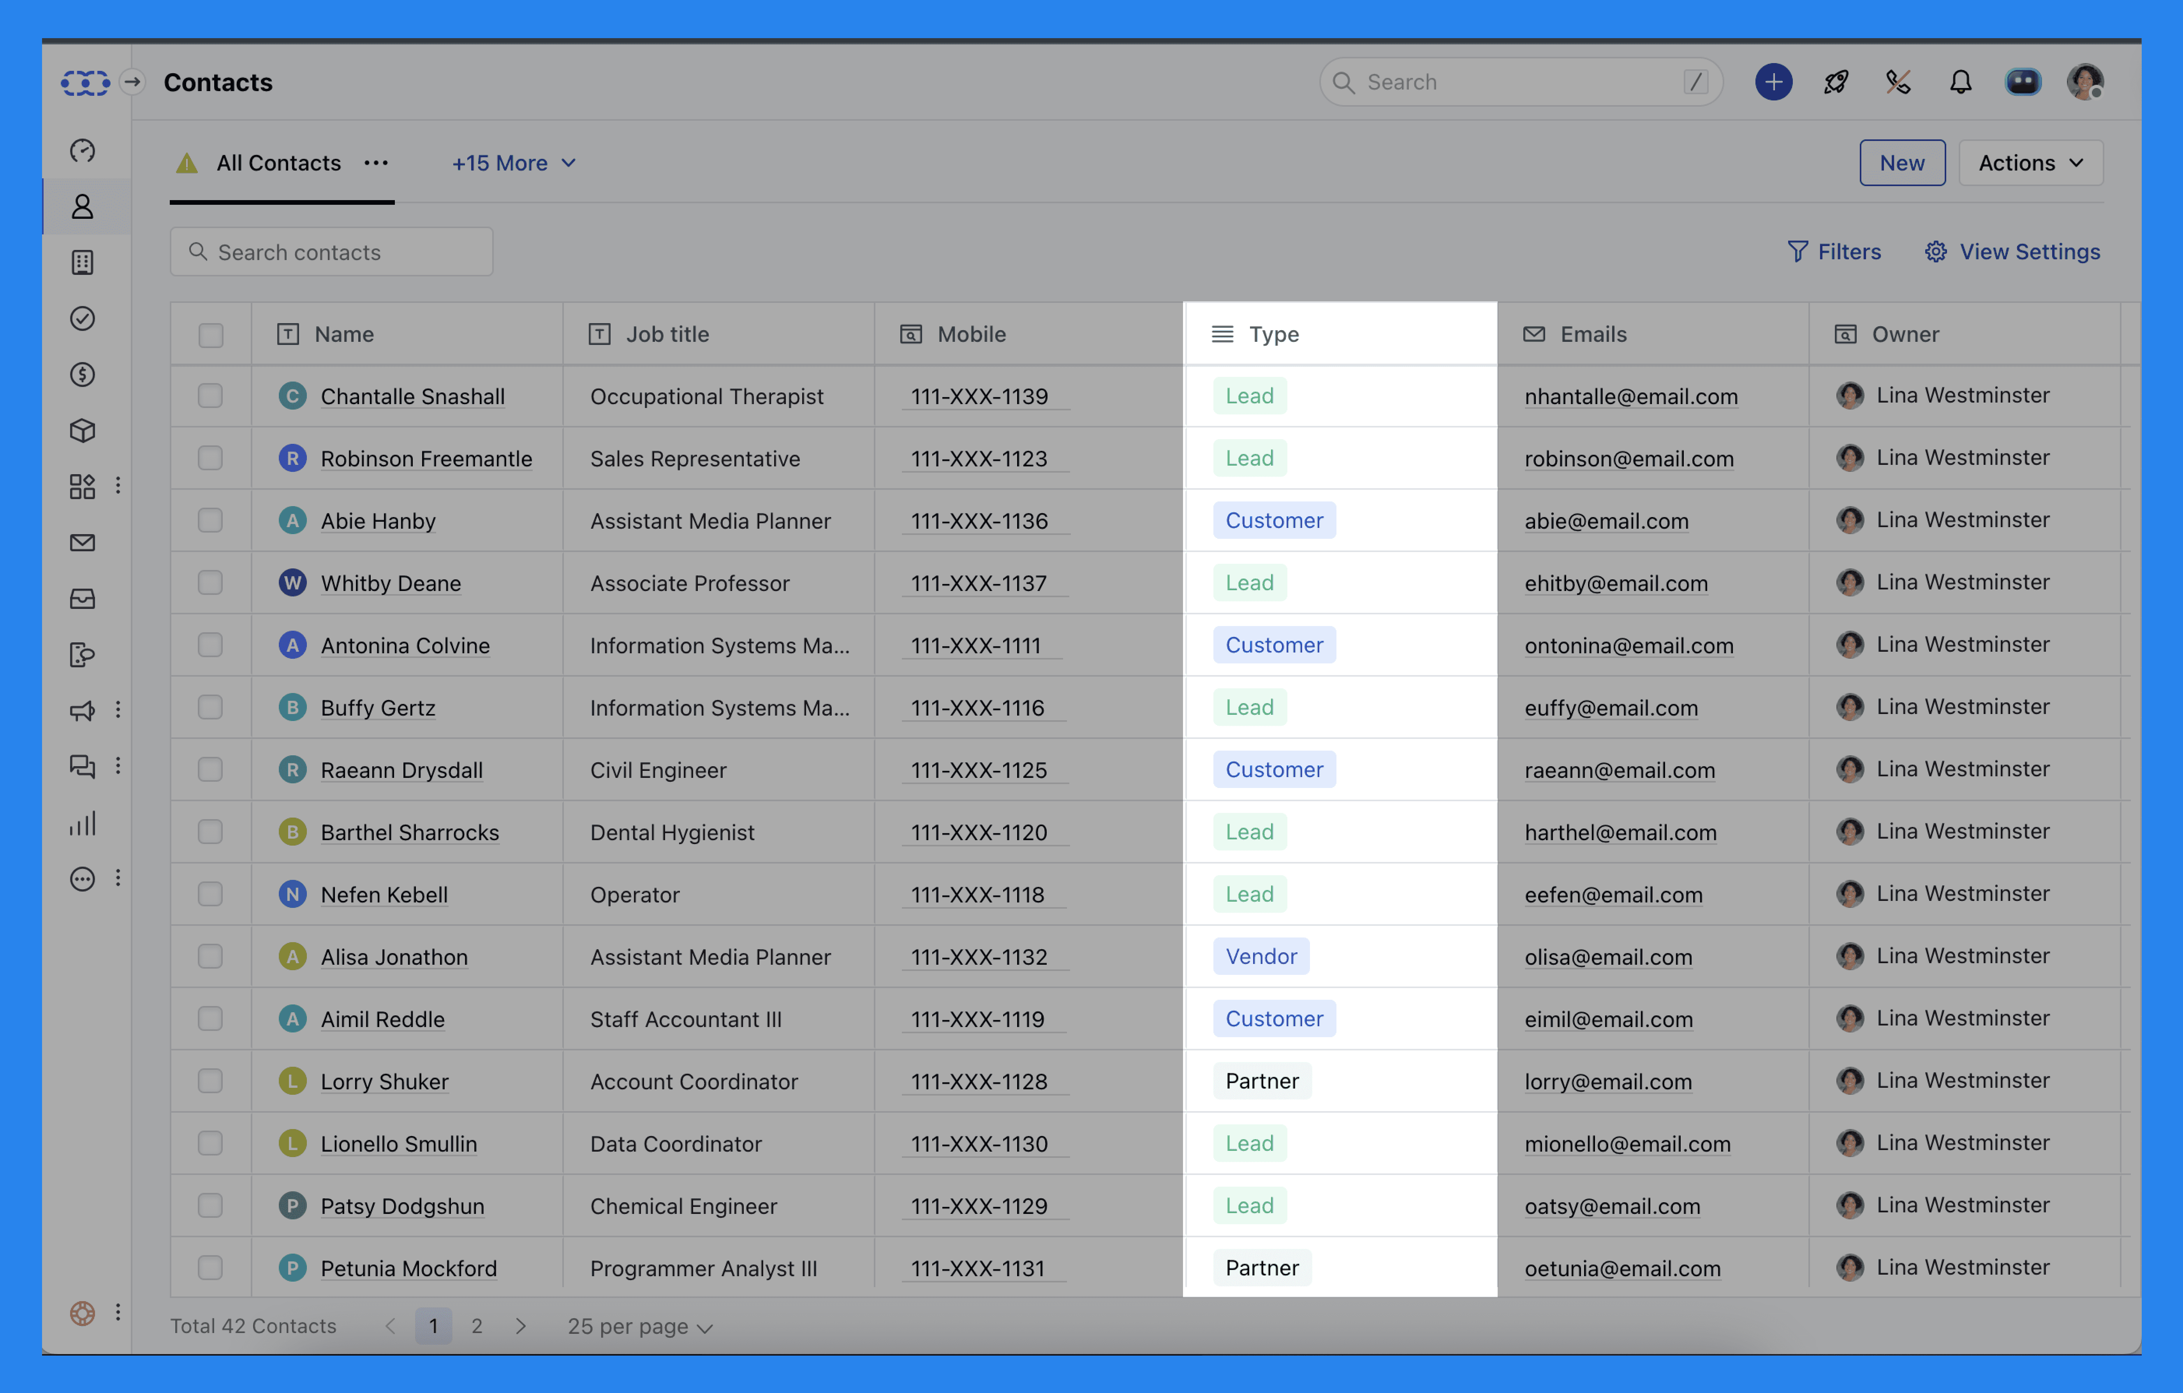Screen dimensions: 2183x1393
Task: Open the Actions dropdown
Action: [x=2031, y=163]
